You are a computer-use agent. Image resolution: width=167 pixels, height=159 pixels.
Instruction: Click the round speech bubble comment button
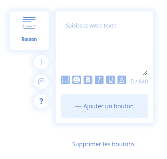pos(41,81)
